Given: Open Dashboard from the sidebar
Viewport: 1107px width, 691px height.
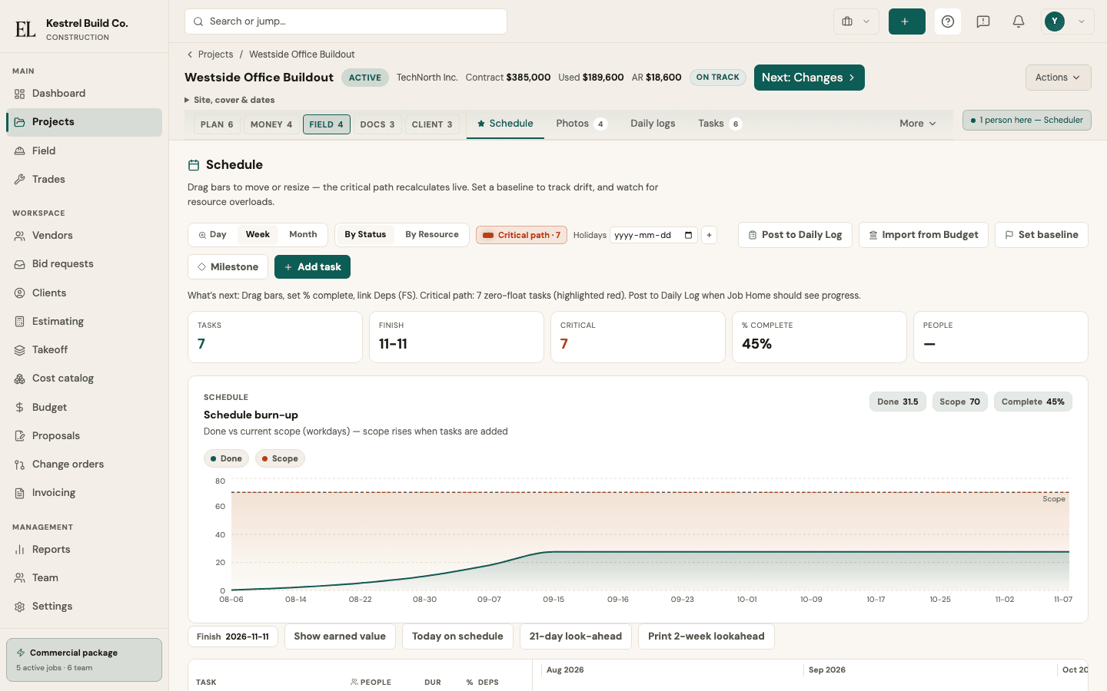Looking at the screenshot, I should [x=84, y=94].
